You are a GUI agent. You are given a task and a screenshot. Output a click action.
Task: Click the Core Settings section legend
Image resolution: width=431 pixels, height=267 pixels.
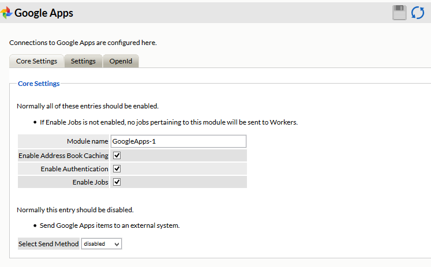pos(39,84)
